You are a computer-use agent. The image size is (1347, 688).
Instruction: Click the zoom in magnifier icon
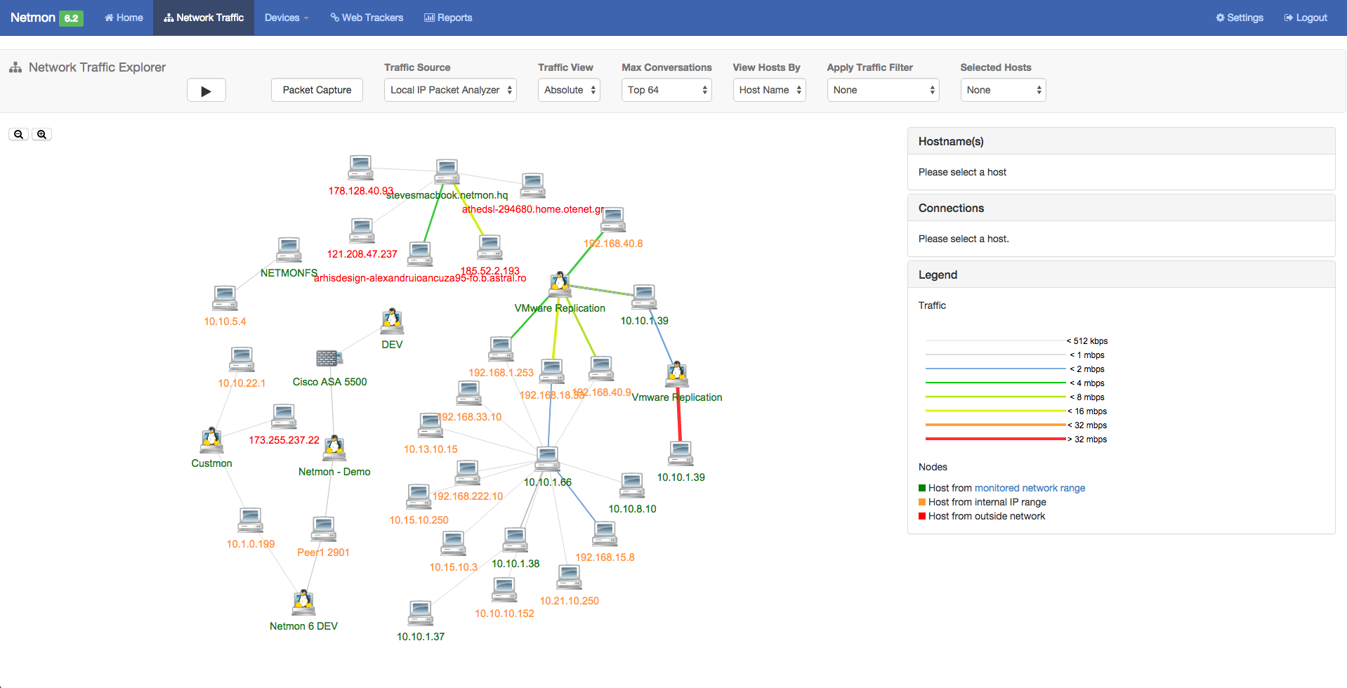42,134
